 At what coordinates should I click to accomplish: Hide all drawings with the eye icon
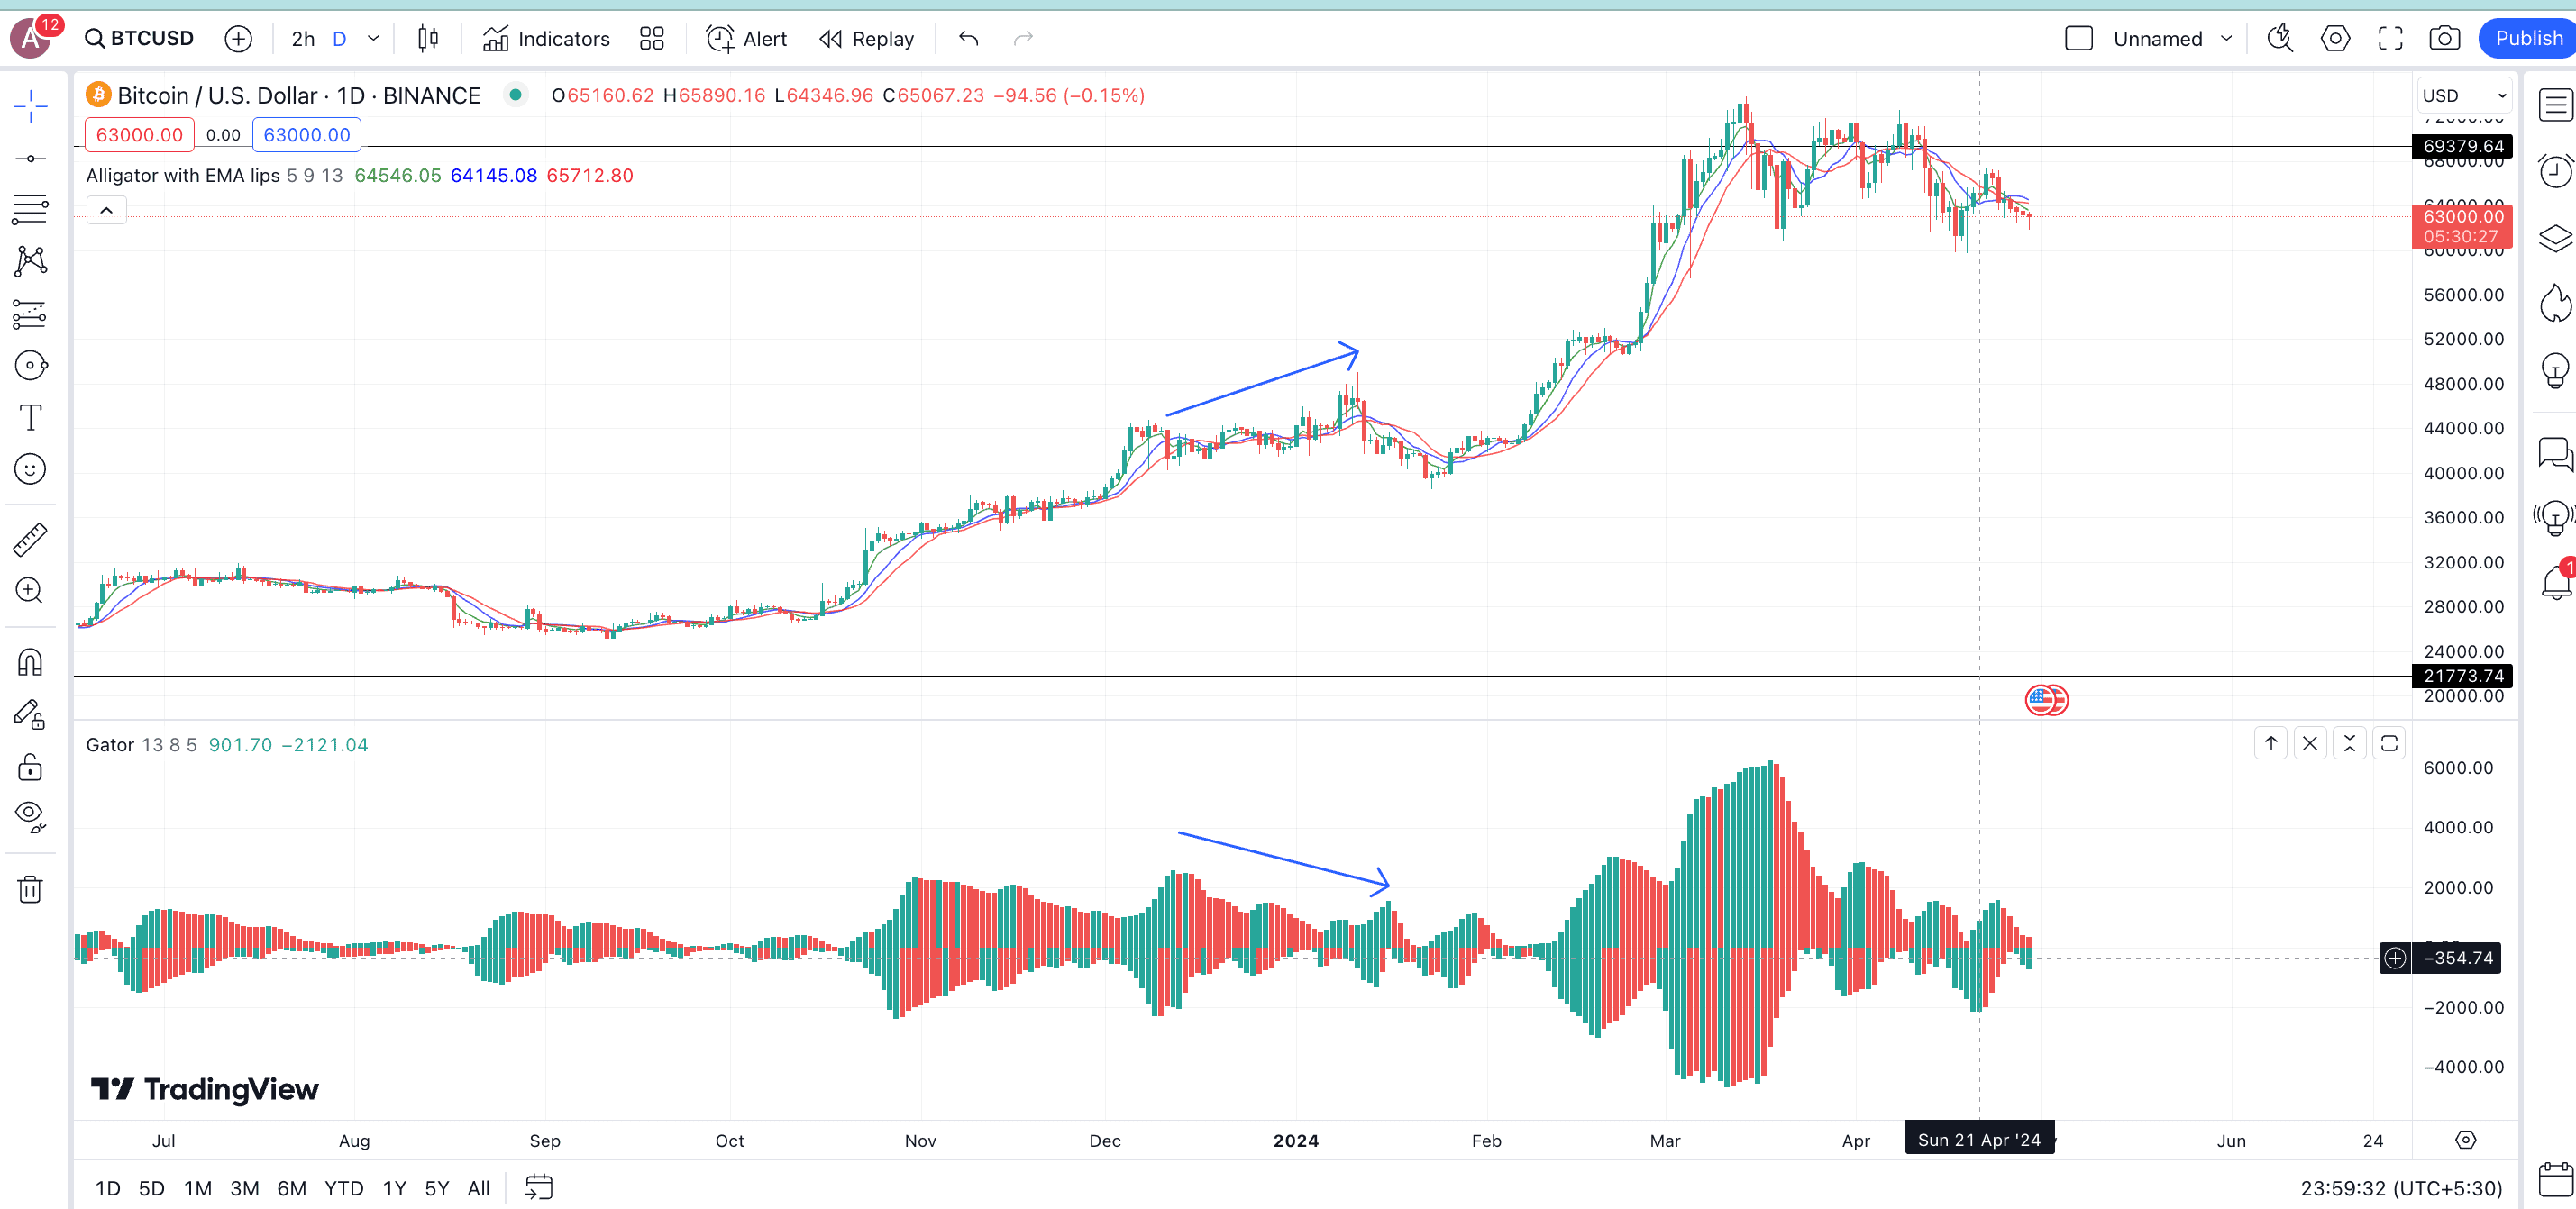pyautogui.click(x=30, y=816)
